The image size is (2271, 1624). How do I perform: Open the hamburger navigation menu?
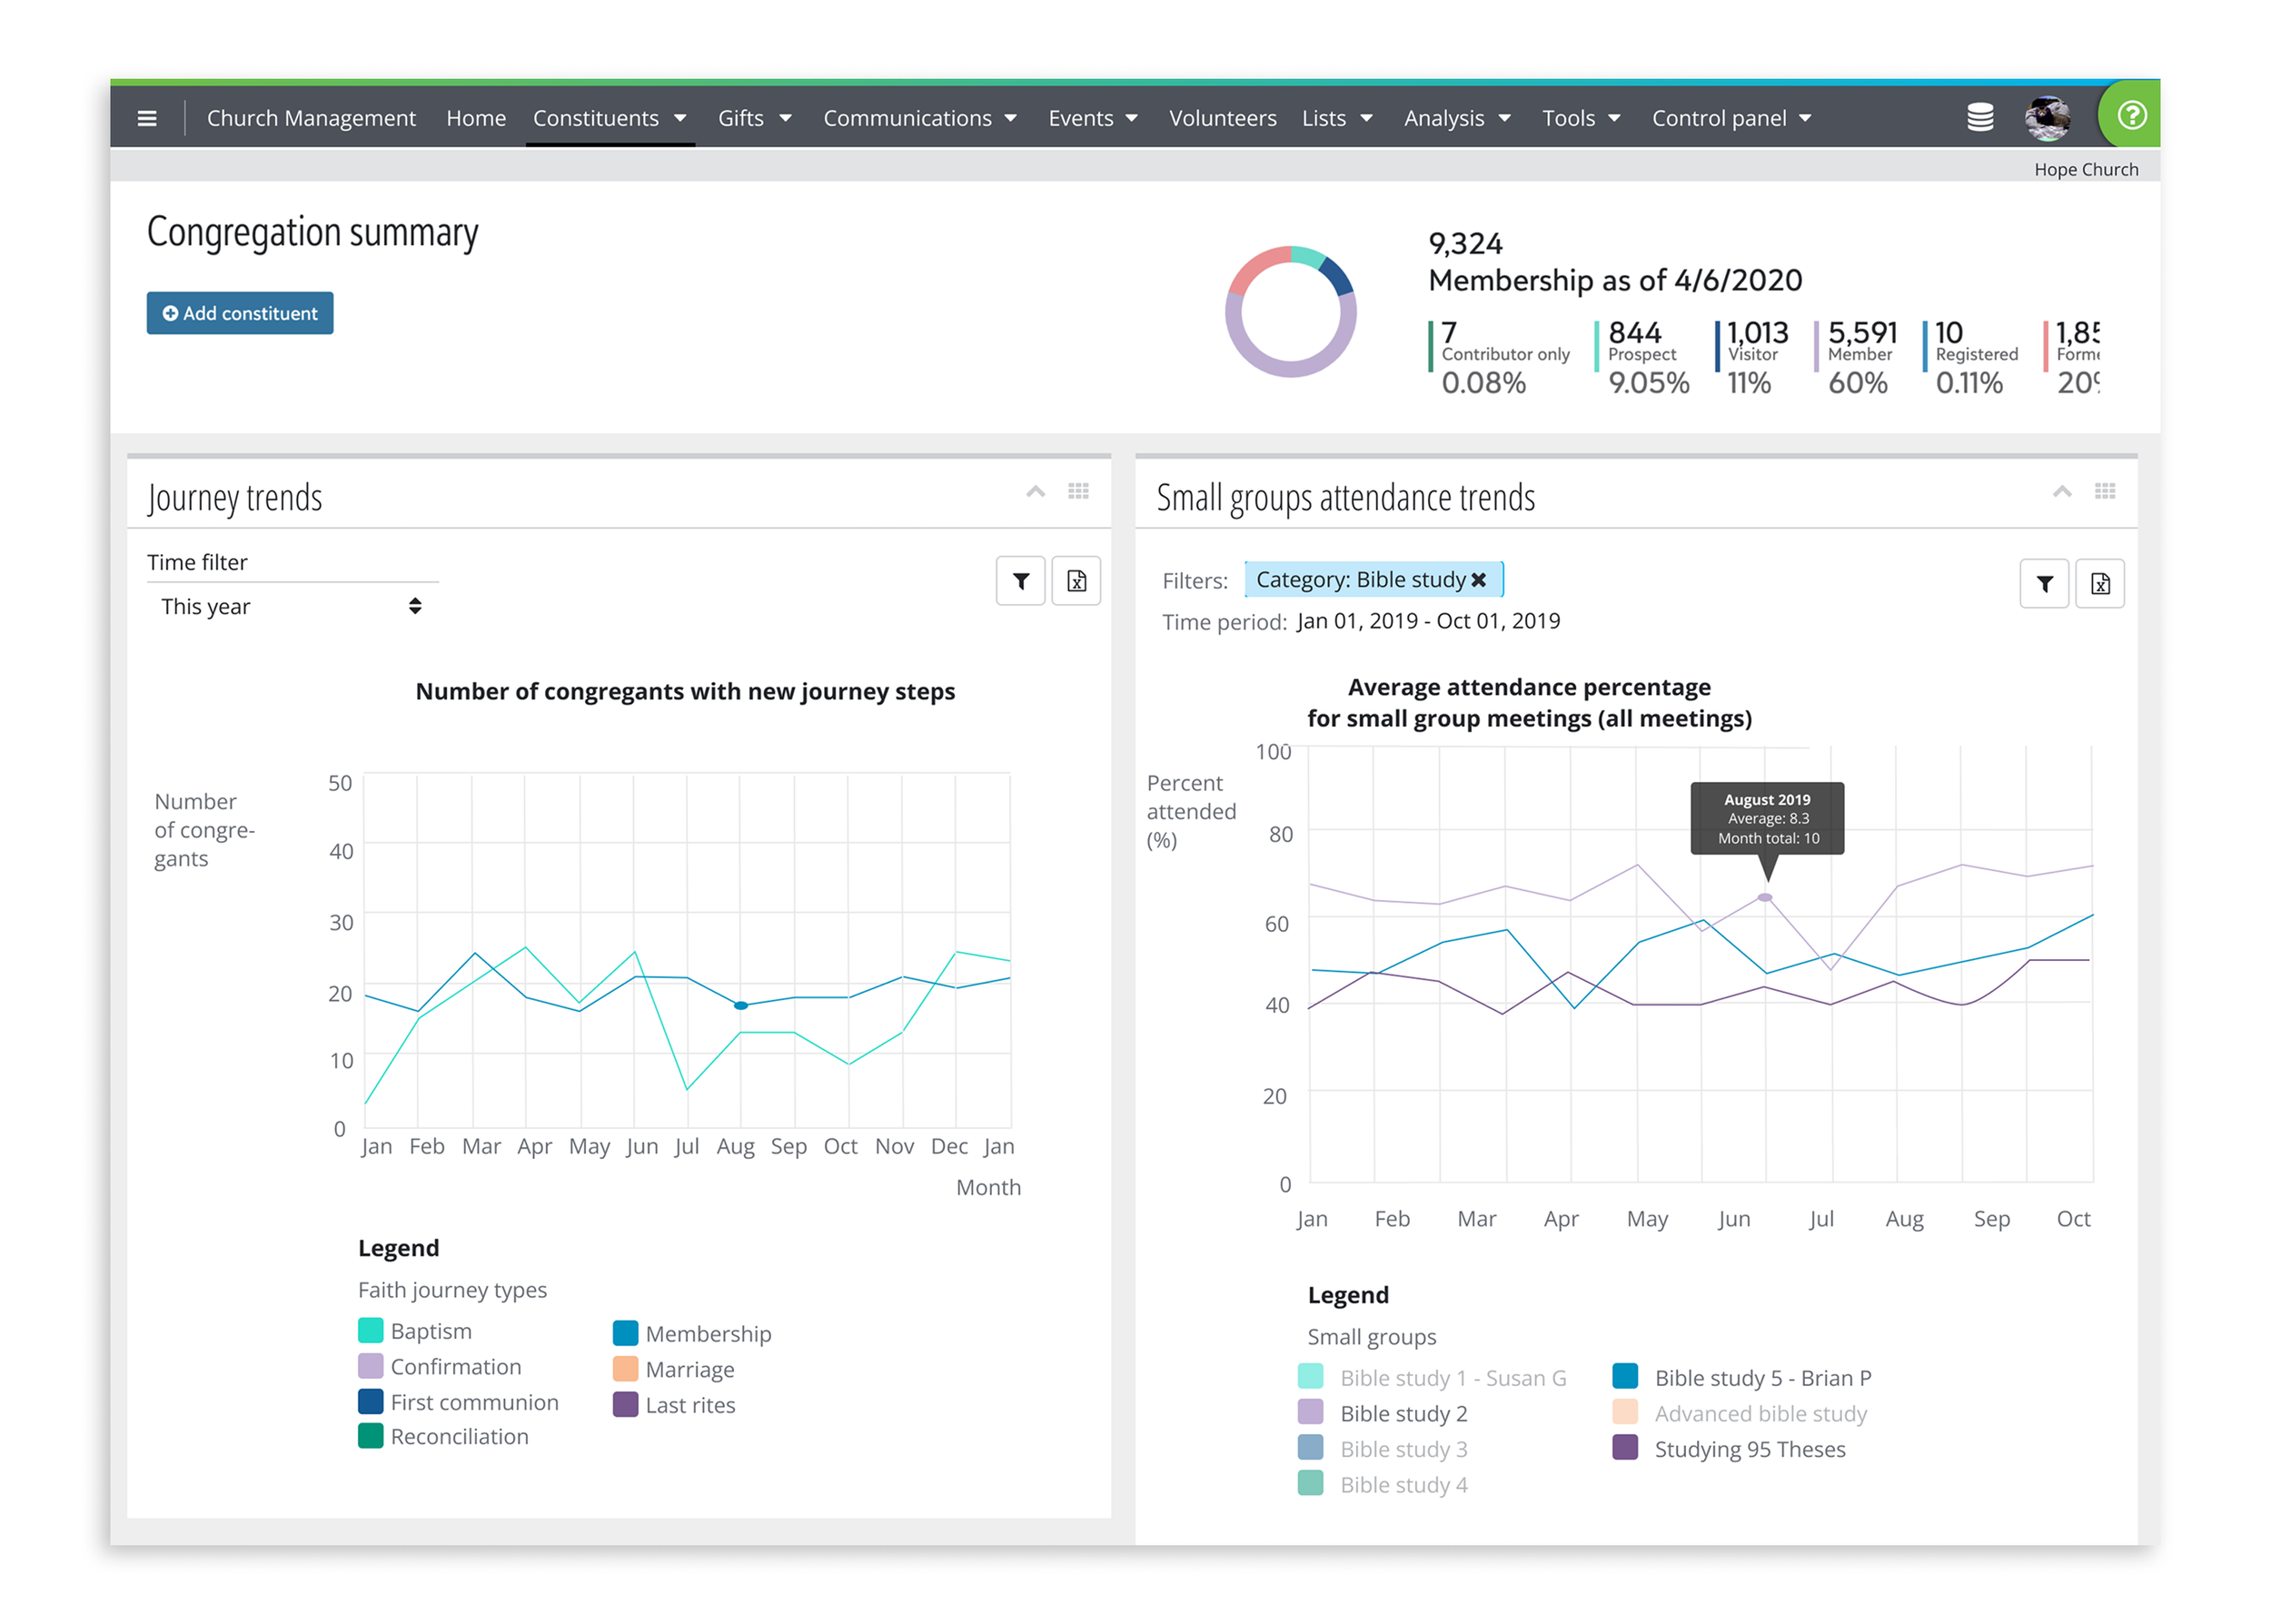coord(147,118)
